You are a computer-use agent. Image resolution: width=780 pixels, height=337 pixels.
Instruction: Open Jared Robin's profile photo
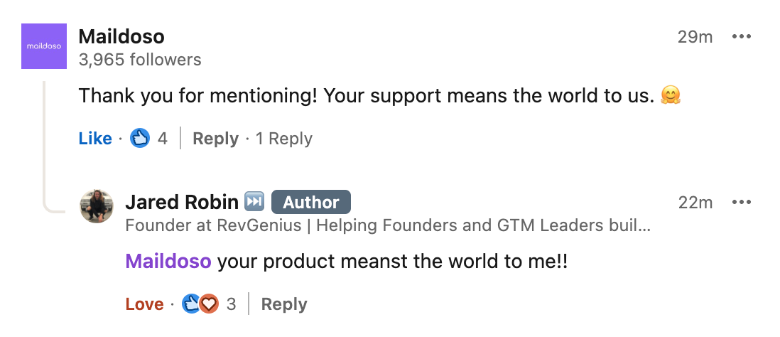97,206
